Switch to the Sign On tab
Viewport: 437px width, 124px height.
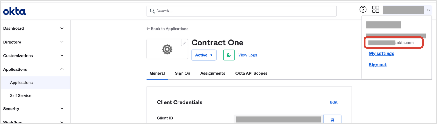click(182, 73)
